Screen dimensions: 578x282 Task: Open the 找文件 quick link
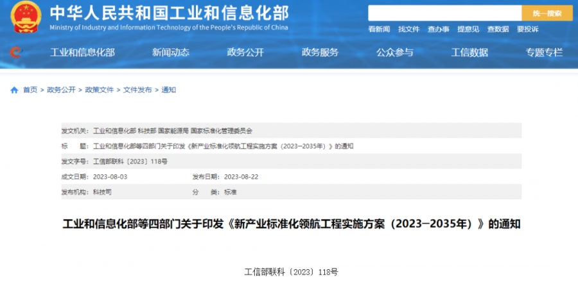coord(409,29)
